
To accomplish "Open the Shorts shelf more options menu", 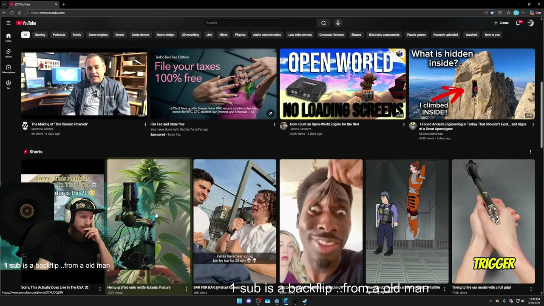I will (530, 152).
